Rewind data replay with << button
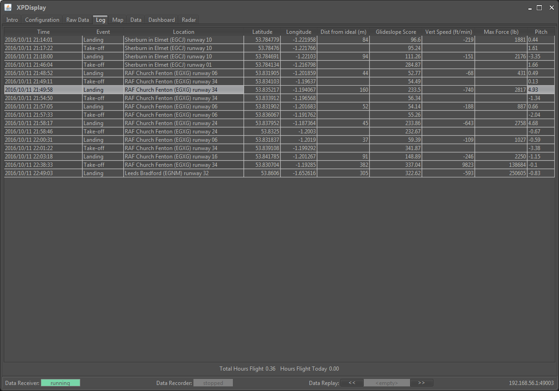 click(352, 383)
